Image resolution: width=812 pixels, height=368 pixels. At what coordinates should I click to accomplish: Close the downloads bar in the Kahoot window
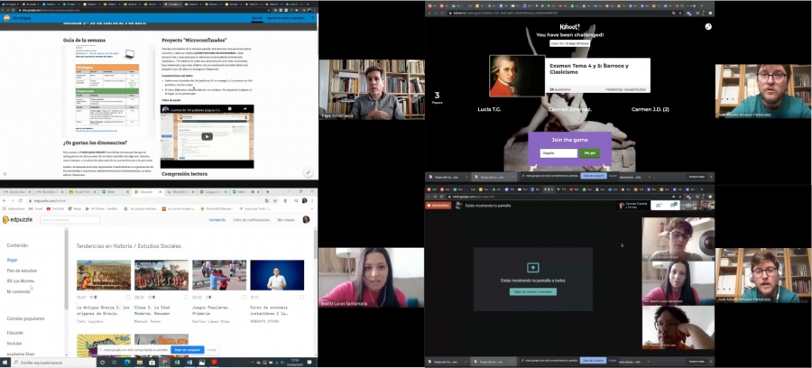(711, 177)
